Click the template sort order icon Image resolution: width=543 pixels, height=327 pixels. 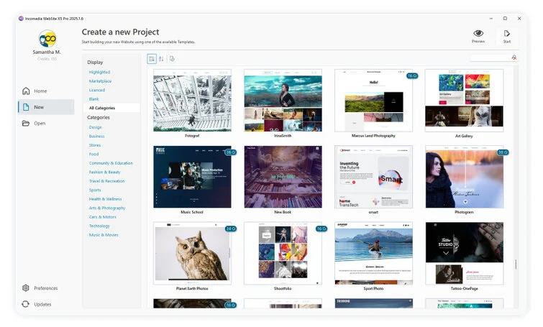[x=161, y=59]
